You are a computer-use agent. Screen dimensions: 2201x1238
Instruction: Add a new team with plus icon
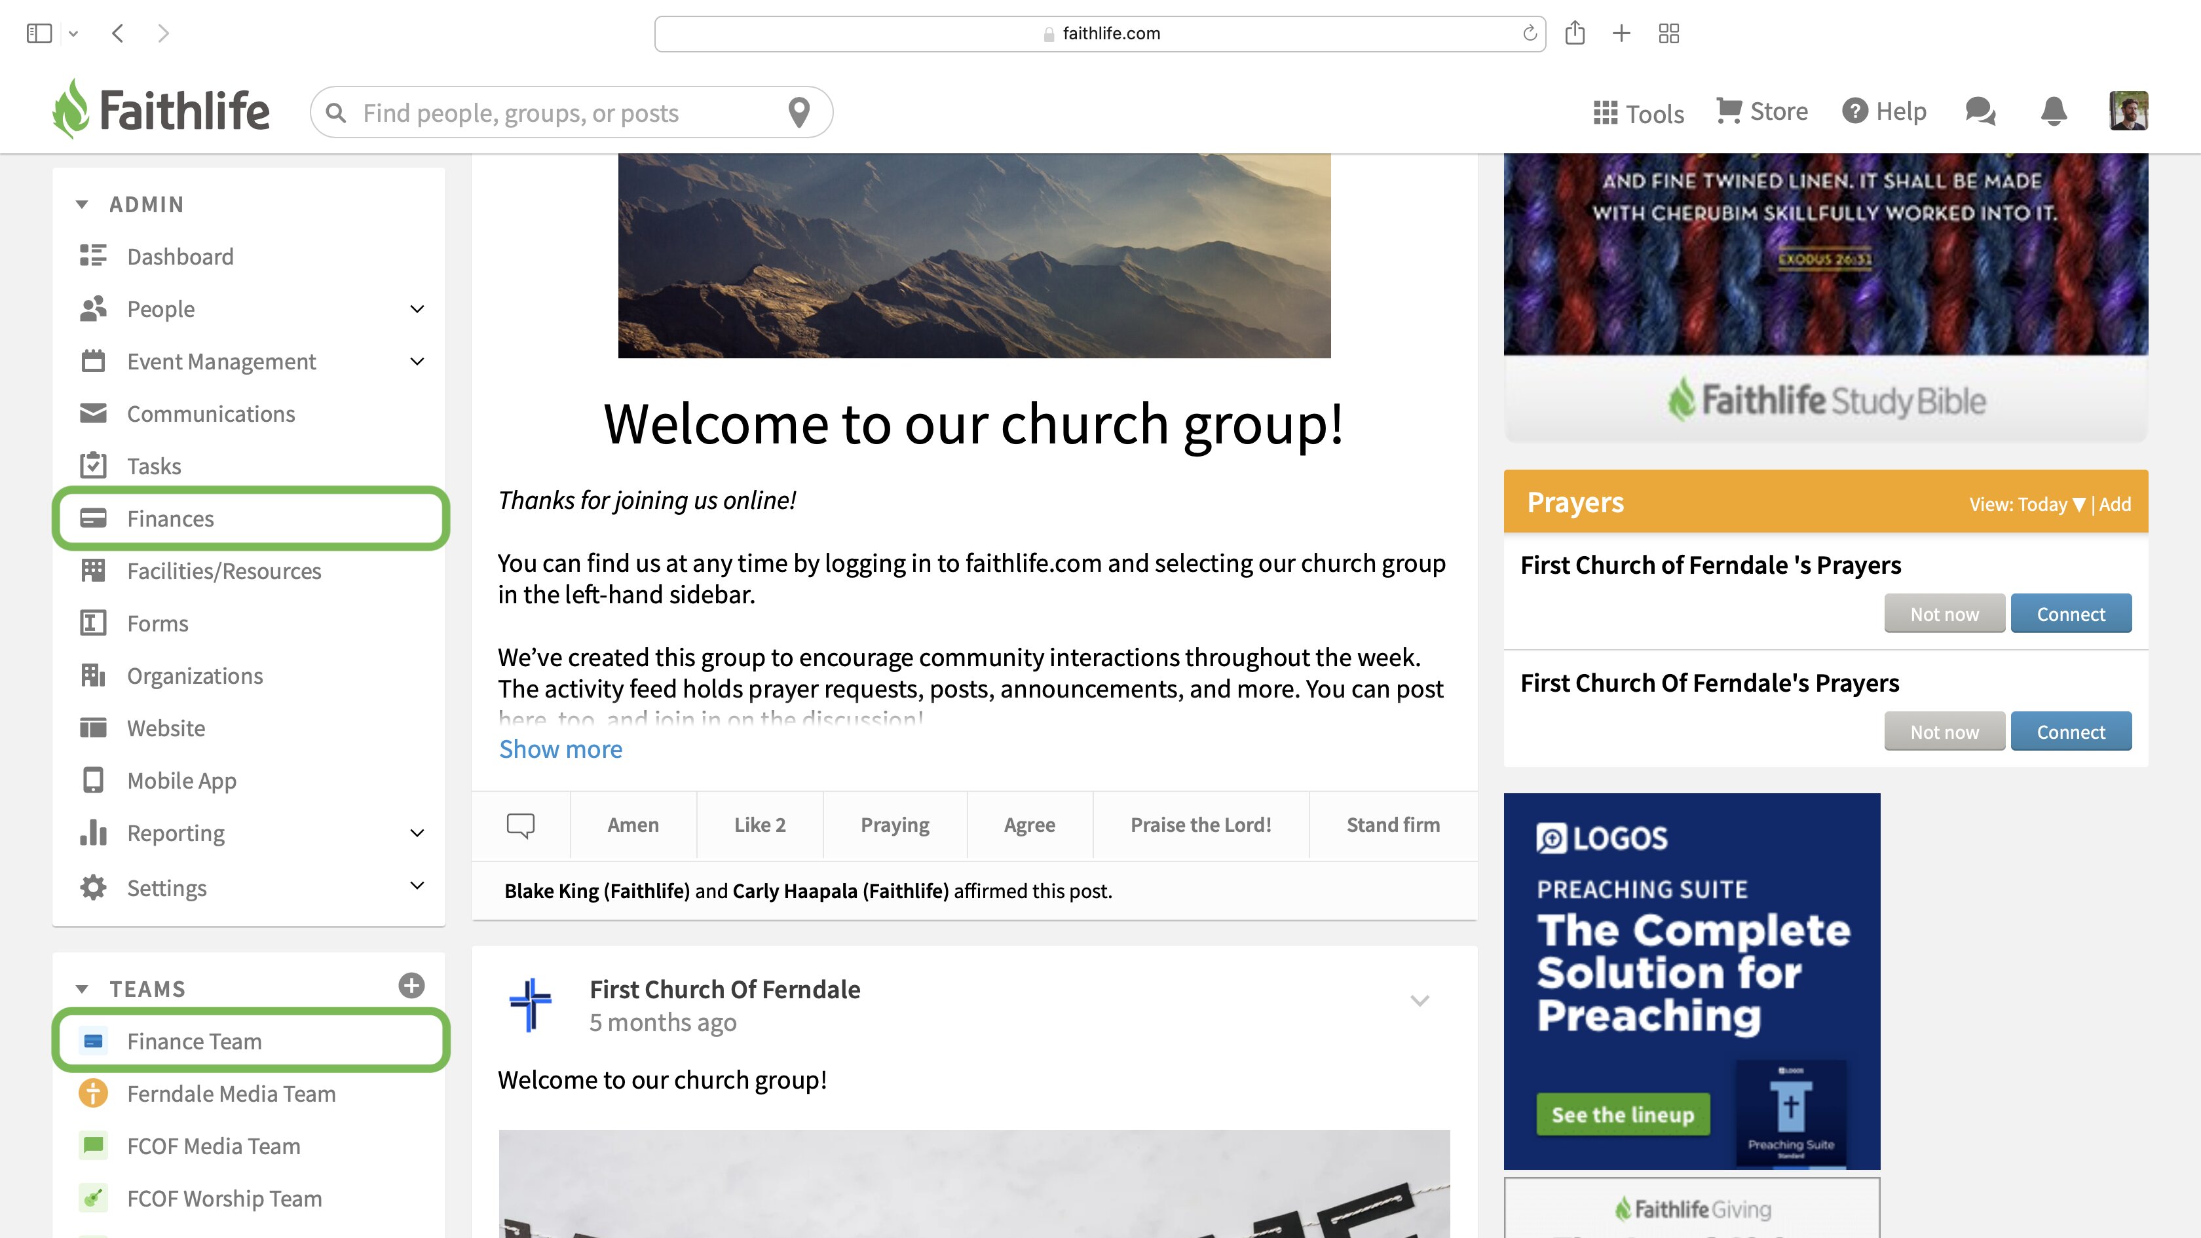[x=411, y=985]
